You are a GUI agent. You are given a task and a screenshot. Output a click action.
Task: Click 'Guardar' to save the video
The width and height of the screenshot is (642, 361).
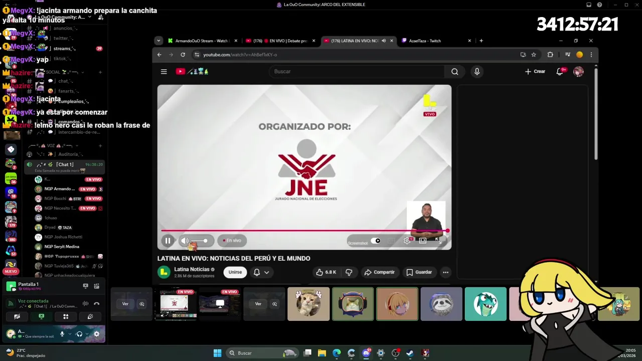[419, 272]
